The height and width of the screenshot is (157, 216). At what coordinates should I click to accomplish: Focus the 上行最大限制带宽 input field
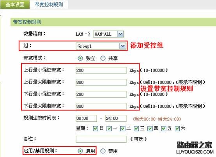coord(101,82)
